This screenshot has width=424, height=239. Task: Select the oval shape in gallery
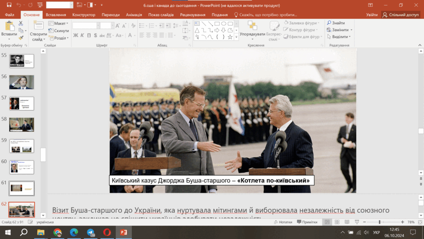pos(223,24)
